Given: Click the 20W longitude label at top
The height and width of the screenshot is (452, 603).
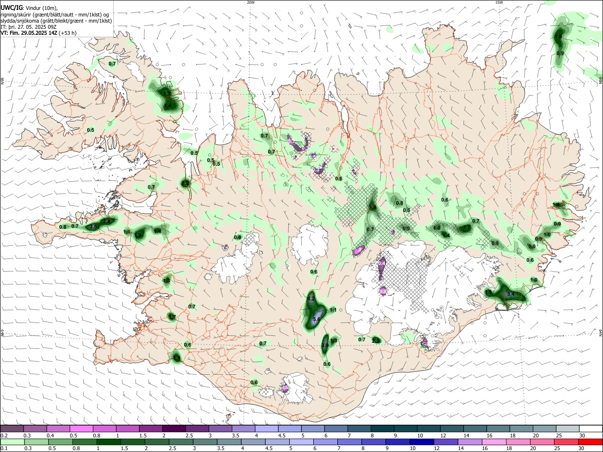Looking at the screenshot, I should (251, 2).
